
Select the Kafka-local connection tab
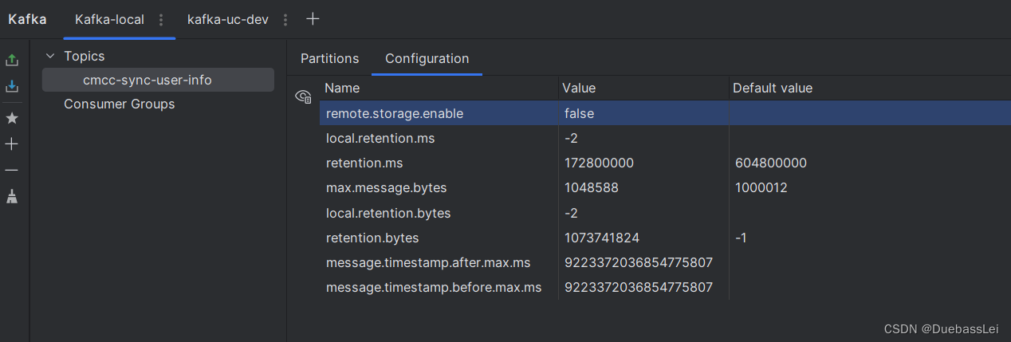click(x=109, y=19)
